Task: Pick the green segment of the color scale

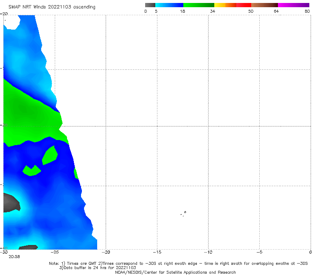Action: (199, 5)
